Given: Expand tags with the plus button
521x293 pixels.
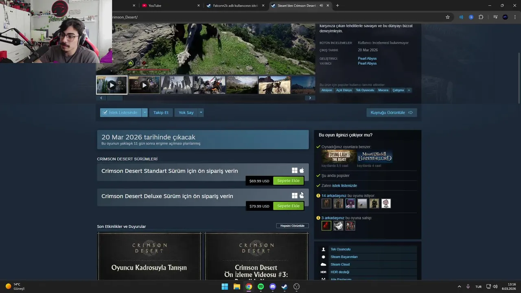Looking at the screenshot, I should 409,90.
